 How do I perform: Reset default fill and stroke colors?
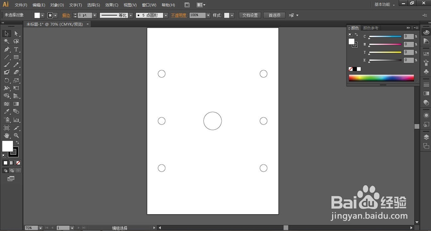[4, 156]
